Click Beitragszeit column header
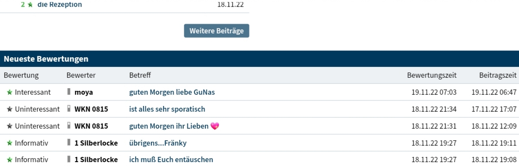 (x=498, y=76)
